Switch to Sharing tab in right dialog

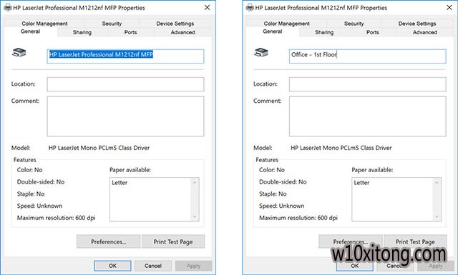coord(324,32)
